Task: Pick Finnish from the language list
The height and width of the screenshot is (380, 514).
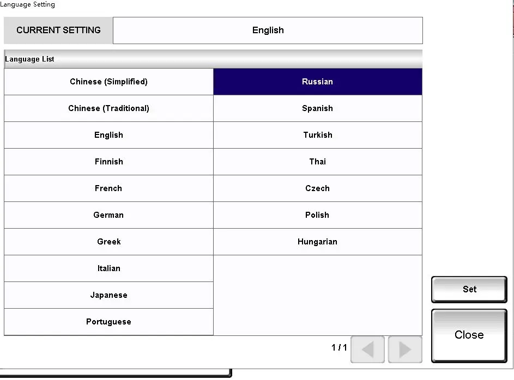Action: (x=108, y=162)
